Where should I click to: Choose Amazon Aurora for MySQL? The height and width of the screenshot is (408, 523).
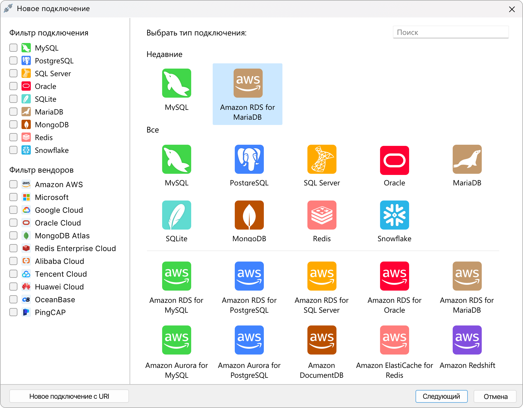pos(177,340)
